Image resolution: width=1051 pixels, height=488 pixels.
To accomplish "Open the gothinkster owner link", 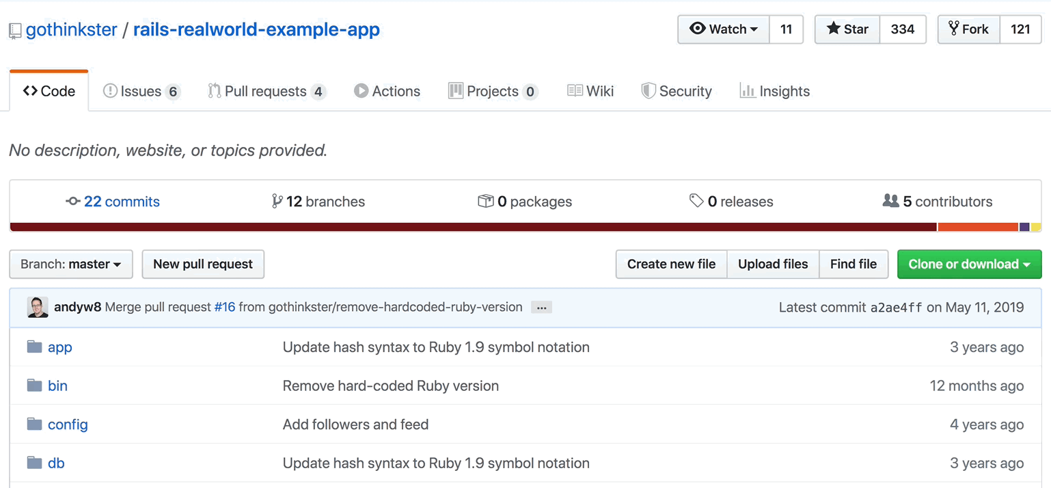I will (x=72, y=30).
